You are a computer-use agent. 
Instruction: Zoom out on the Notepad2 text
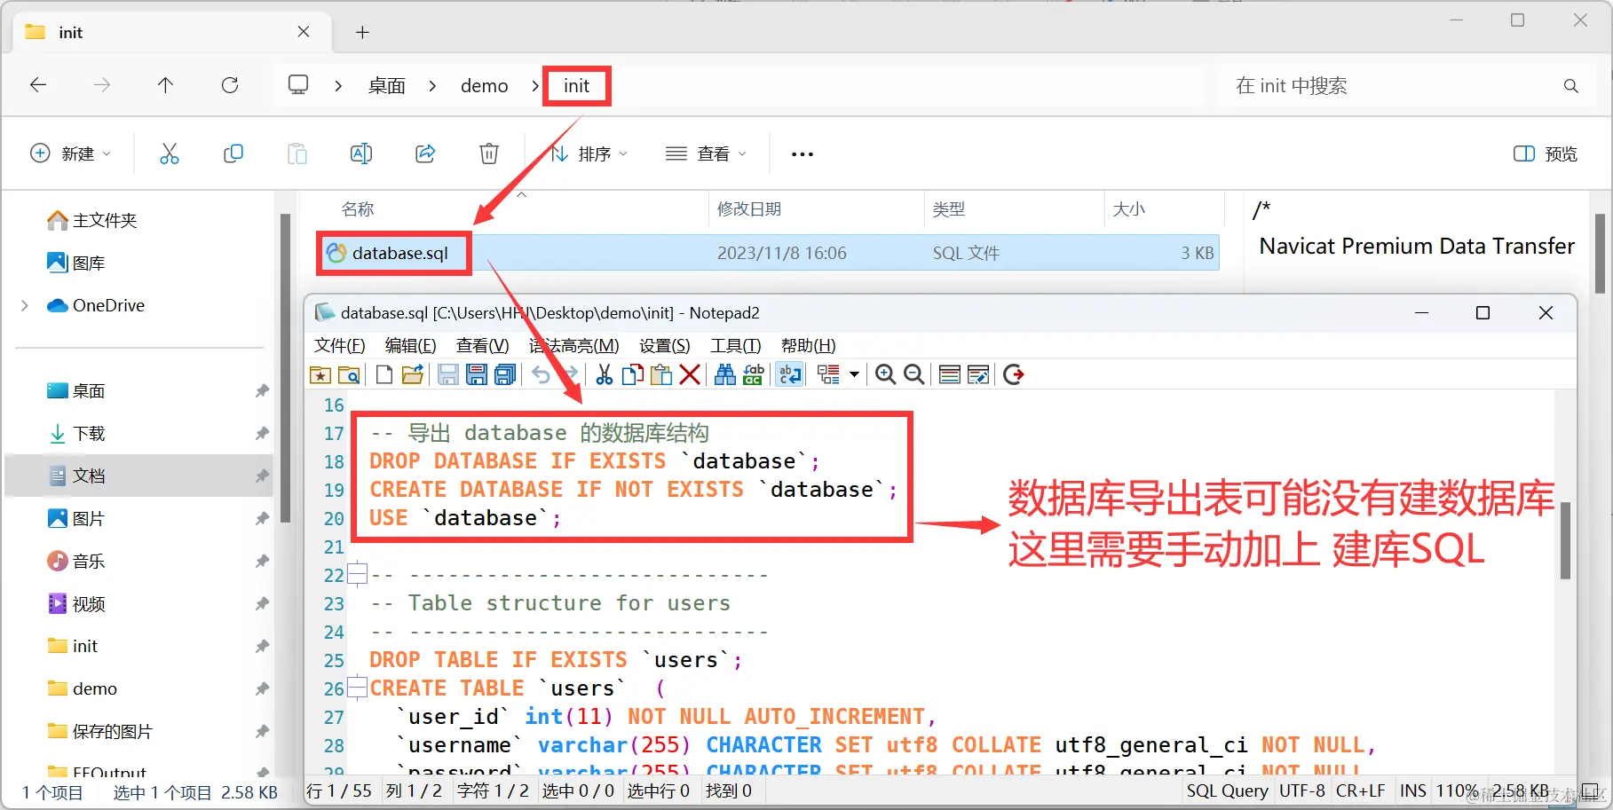pyautogui.click(x=913, y=375)
